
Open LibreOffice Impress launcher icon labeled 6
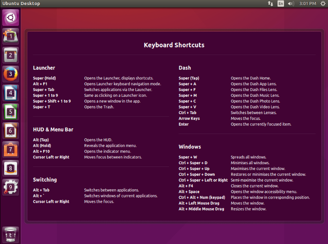[11, 130]
